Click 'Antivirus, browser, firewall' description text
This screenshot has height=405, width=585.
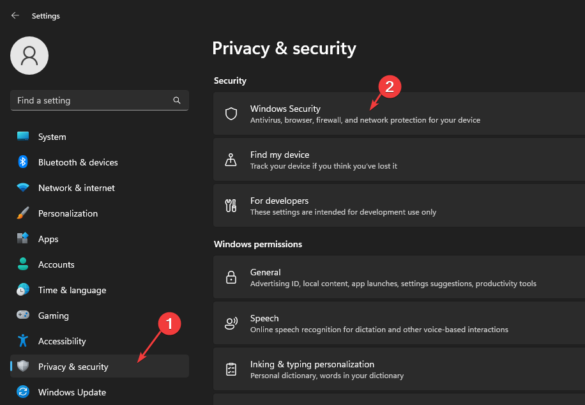(365, 120)
